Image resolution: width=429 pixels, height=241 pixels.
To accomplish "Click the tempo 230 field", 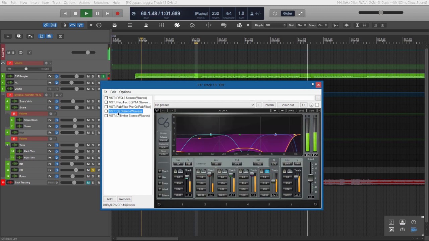I will [216, 13].
